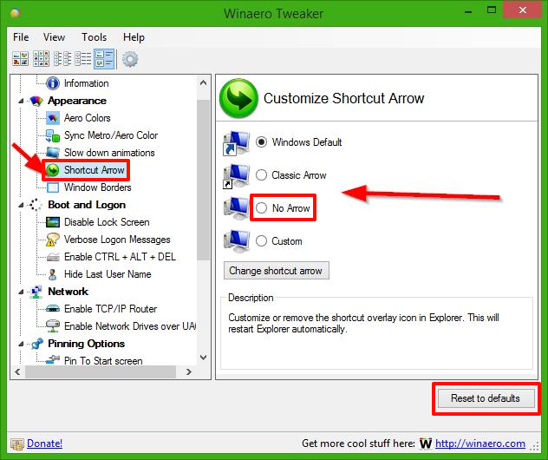Collapse the Appearance tree category
Viewport: 548px width, 460px height.
22,101
